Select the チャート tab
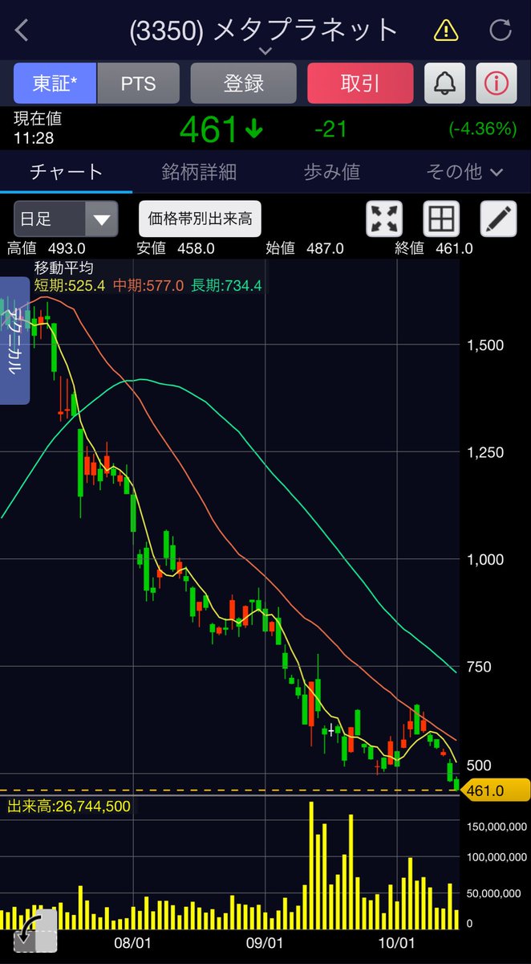The image size is (531, 964). [67, 171]
